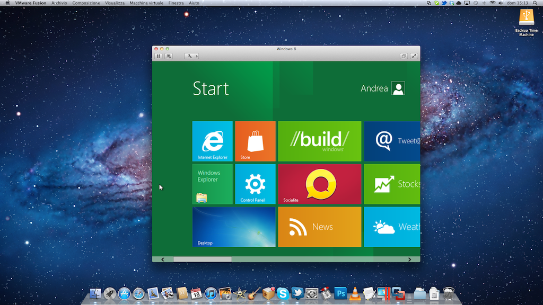Open the VMware Fusion menu

click(x=30, y=3)
